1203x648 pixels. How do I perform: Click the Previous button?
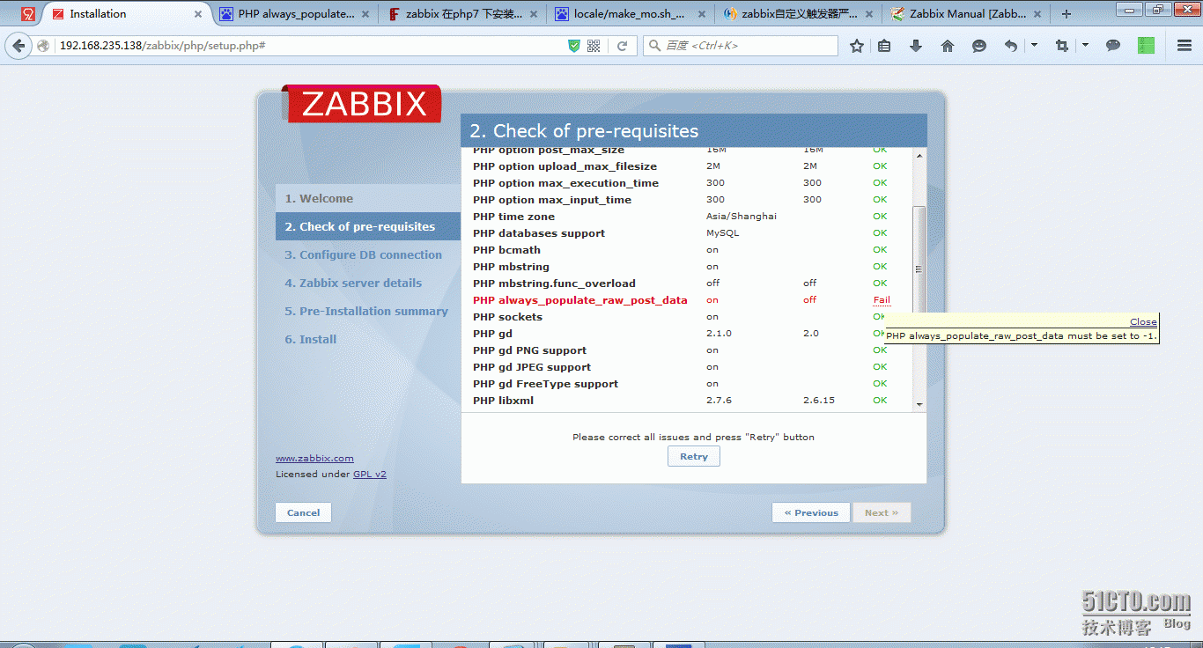[x=811, y=512]
